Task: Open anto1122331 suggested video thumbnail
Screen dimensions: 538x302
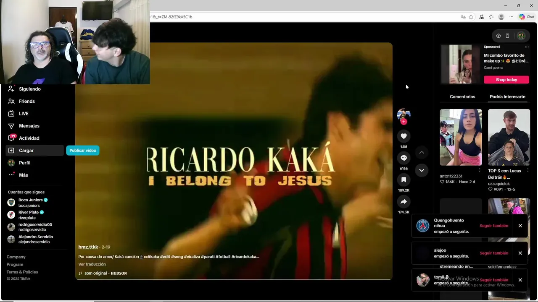Action: coord(461,137)
